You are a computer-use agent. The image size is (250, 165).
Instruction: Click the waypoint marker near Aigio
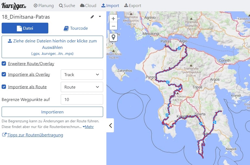(x=179, y=48)
